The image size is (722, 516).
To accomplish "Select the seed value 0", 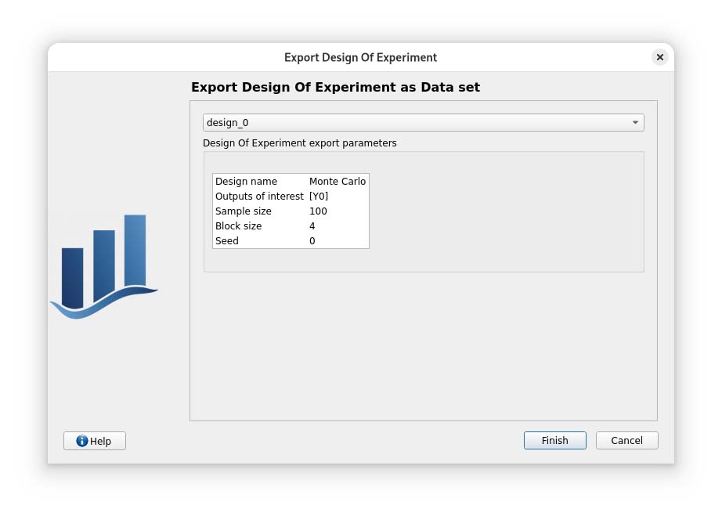I will (312, 241).
